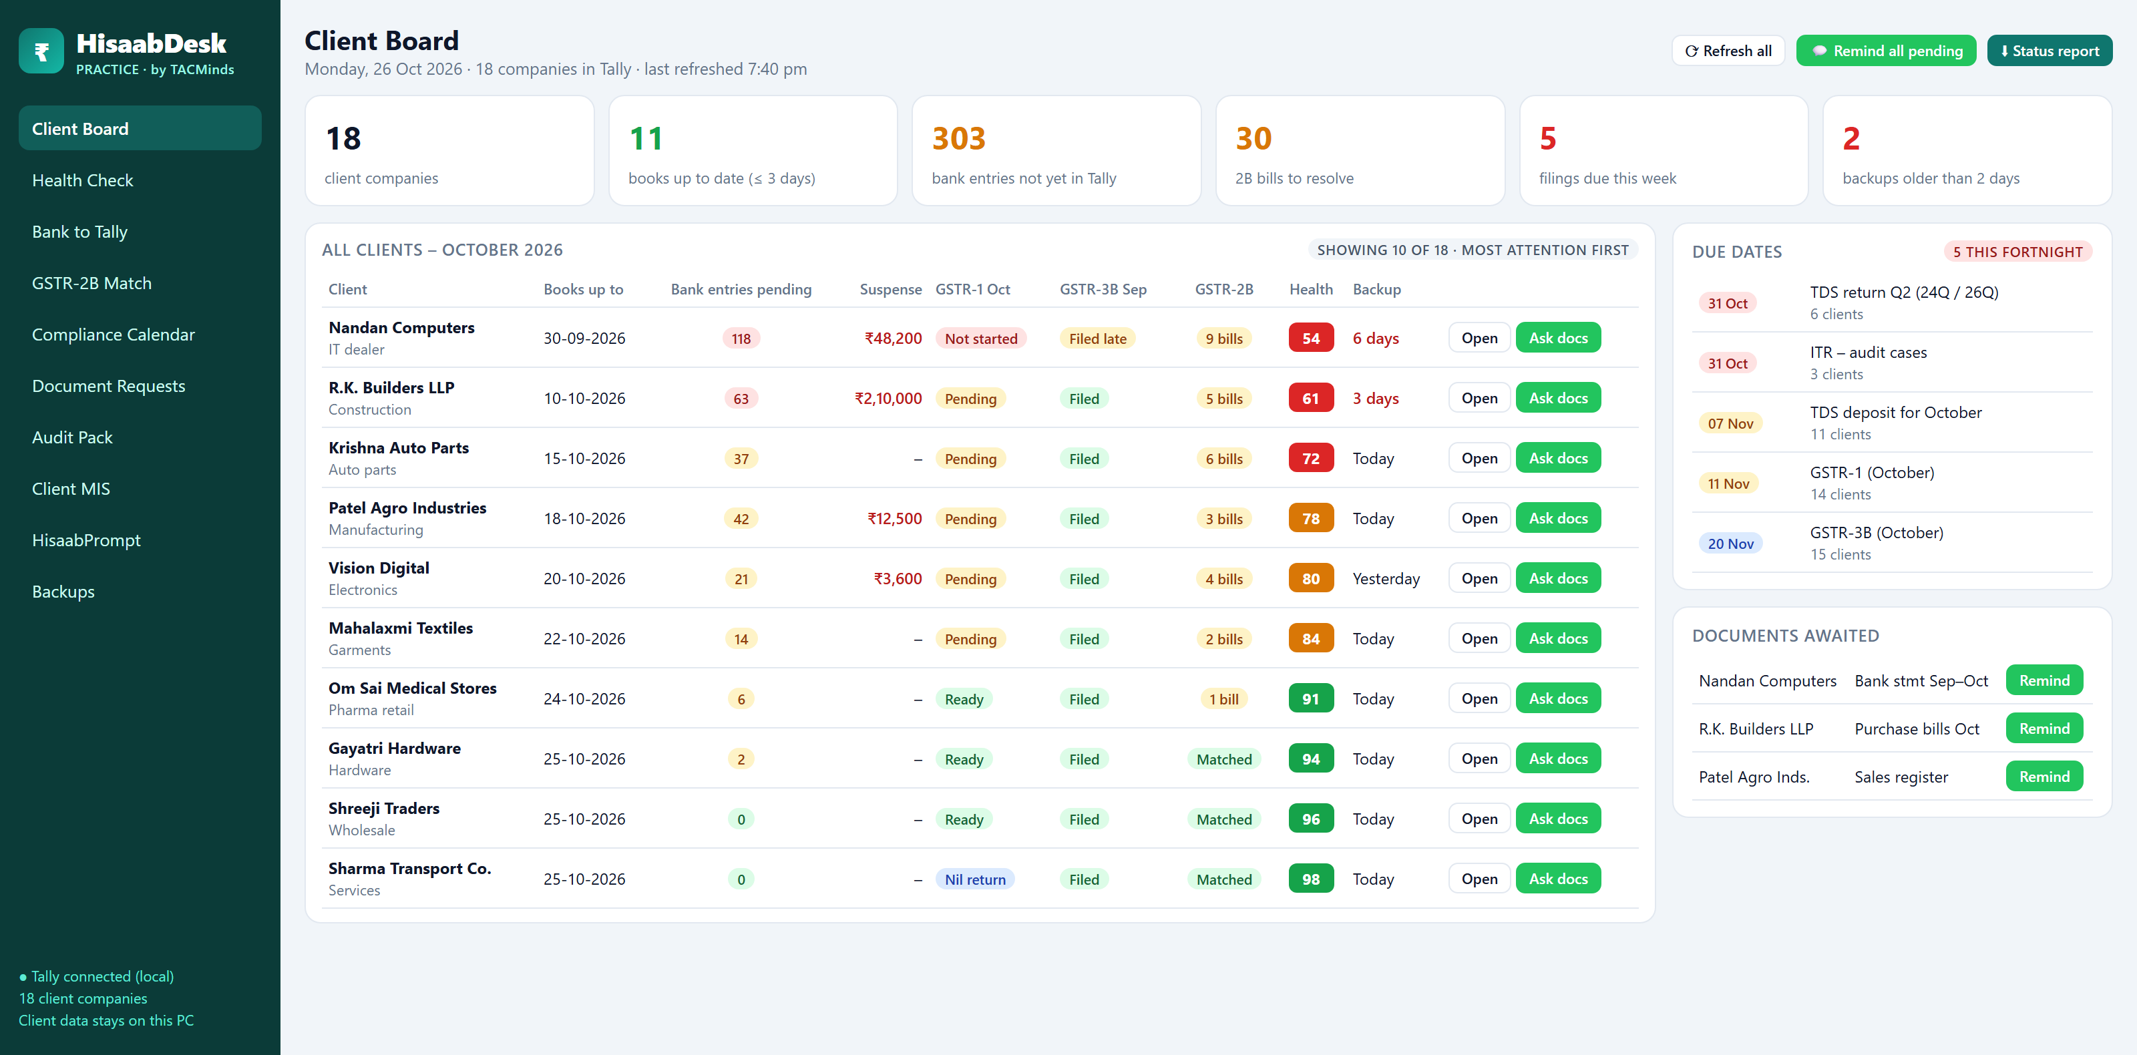Open Krishna Auto Parts client
The image size is (2137, 1055).
1479,458
